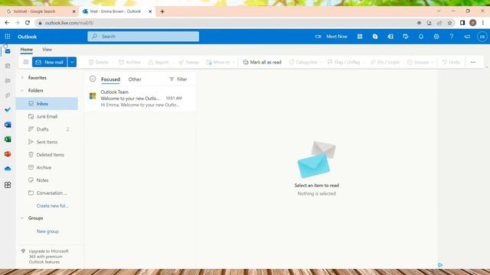Open notifications bell icon
490x275 pixels.
(421, 37)
